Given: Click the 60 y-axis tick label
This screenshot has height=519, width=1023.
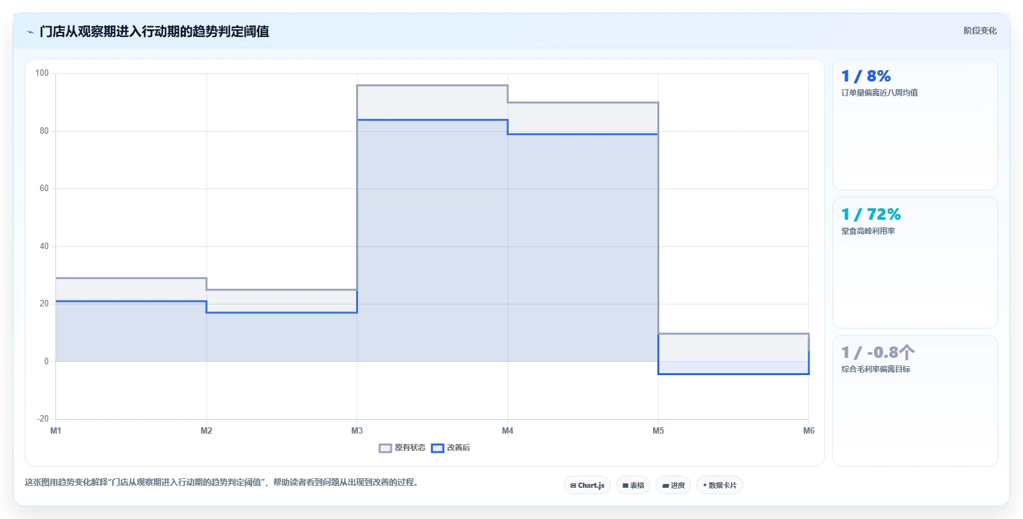Looking at the screenshot, I should (44, 188).
